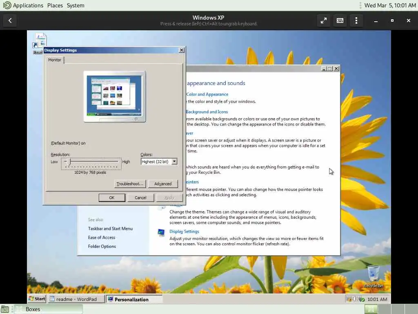Screen dimensions: 418x314
Task: Open the Background and Icons link
Action: click(207, 112)
